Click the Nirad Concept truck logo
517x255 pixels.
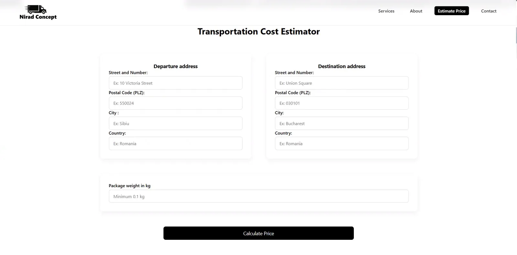coord(38,13)
